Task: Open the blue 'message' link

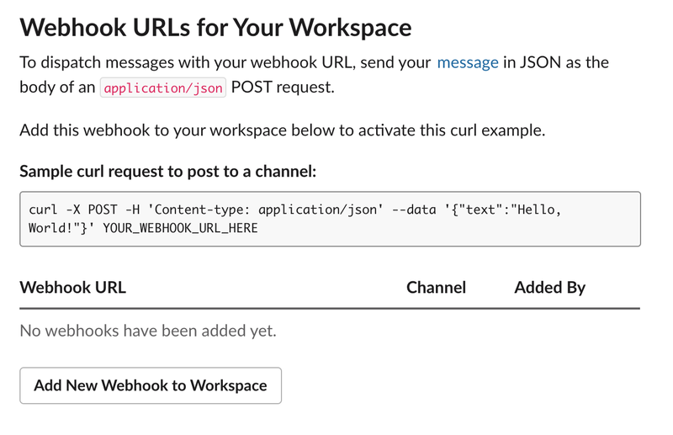Action: click(468, 63)
